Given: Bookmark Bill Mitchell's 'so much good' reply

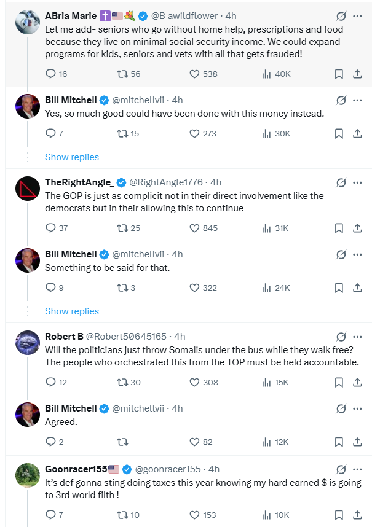Looking at the screenshot, I should [338, 133].
